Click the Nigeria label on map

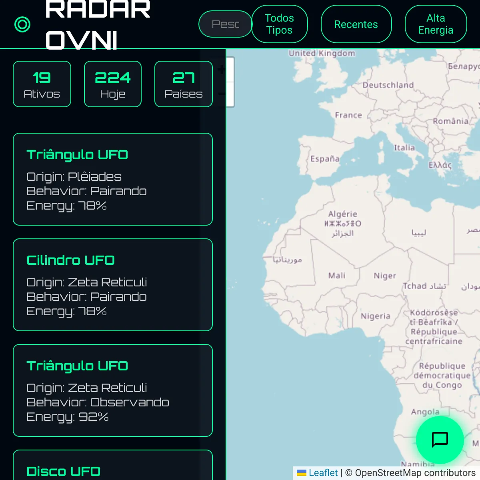(x=375, y=316)
